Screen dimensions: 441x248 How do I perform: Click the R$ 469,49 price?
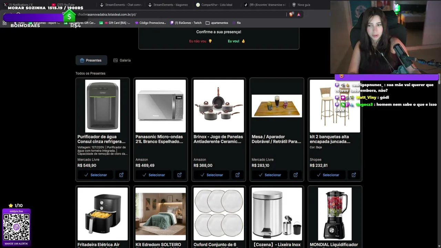coord(145,166)
